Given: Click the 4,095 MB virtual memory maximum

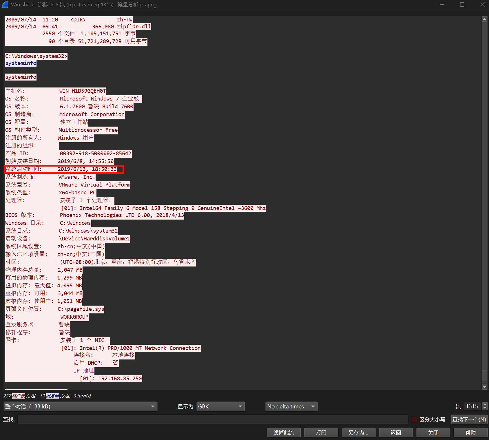Looking at the screenshot, I should tap(70, 286).
